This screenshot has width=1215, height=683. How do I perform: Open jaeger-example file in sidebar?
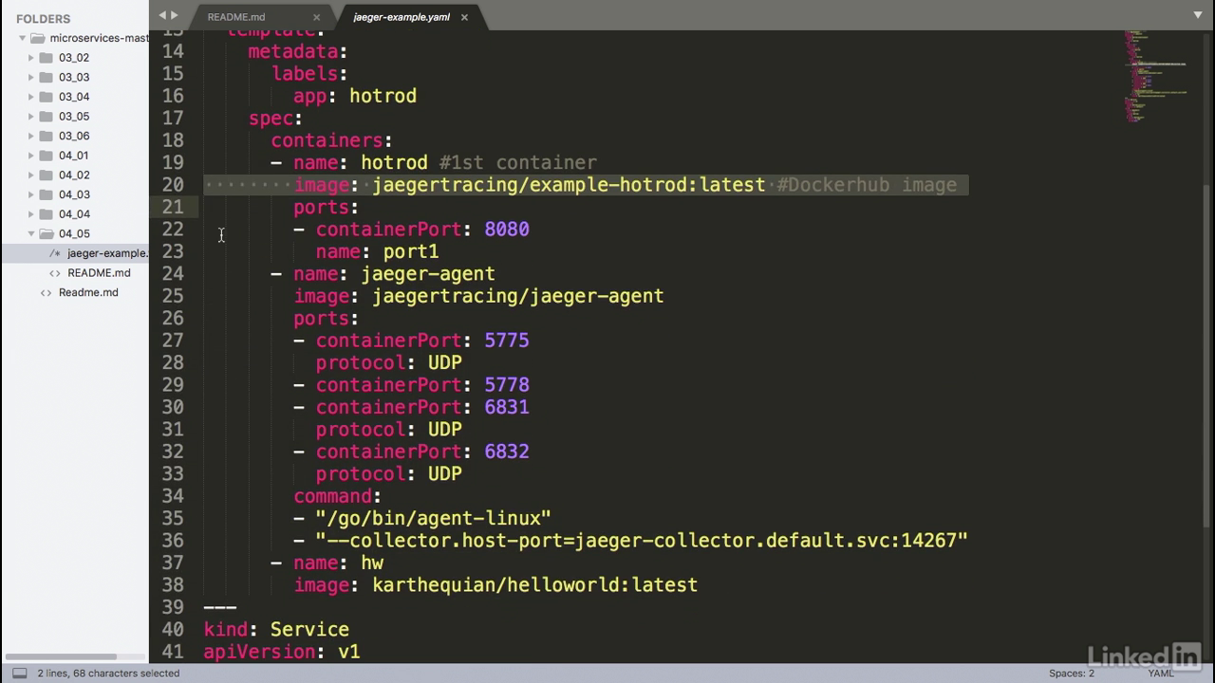tap(107, 253)
